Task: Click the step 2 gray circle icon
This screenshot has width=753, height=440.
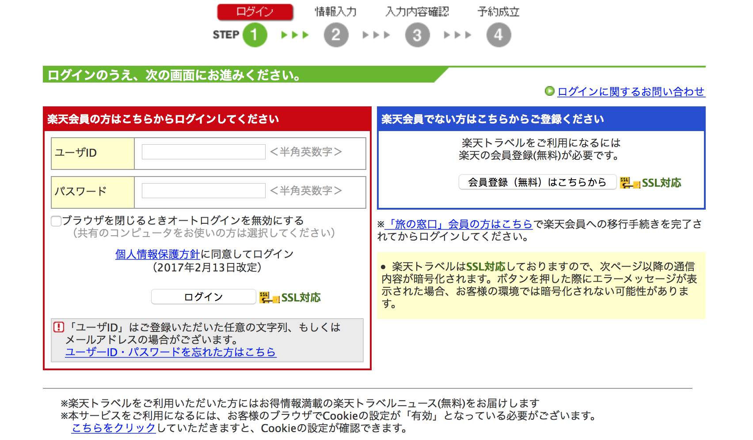Action: click(x=336, y=35)
